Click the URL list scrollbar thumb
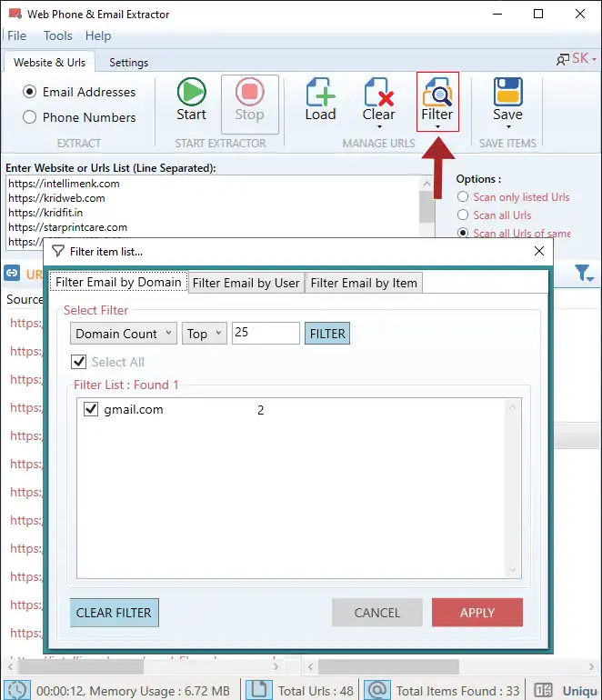 pos(426,206)
